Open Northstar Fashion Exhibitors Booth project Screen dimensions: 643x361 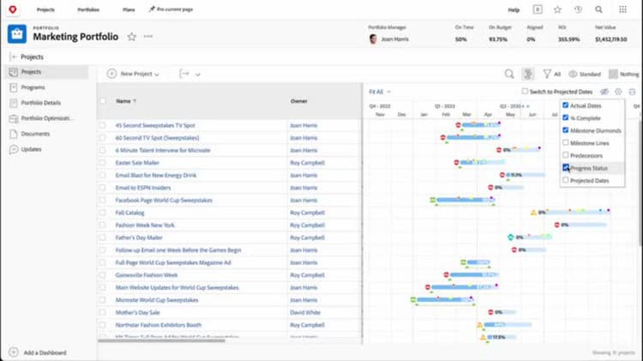(x=159, y=325)
